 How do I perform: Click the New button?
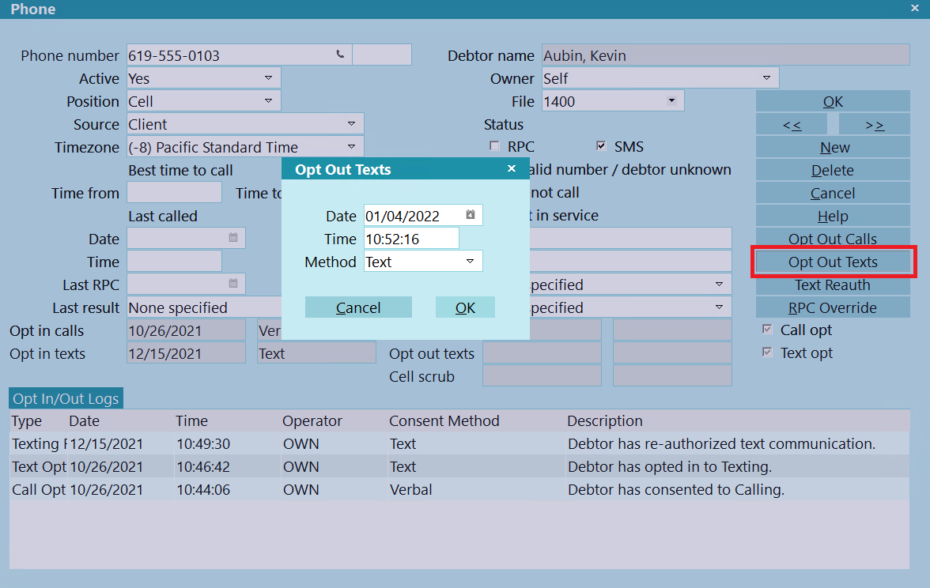(833, 147)
